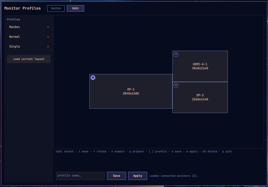Click the 'a apply' shortcut hint

[192, 151]
